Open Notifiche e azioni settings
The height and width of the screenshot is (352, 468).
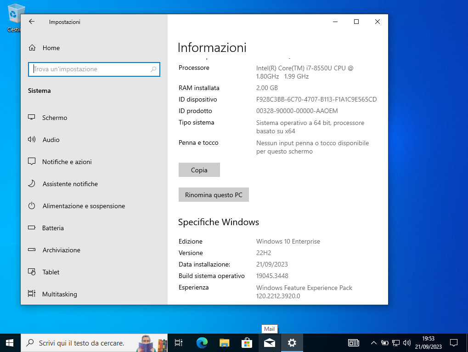[94, 162]
